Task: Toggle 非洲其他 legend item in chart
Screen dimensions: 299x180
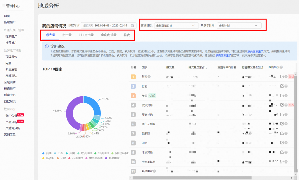Action: pos(76,158)
